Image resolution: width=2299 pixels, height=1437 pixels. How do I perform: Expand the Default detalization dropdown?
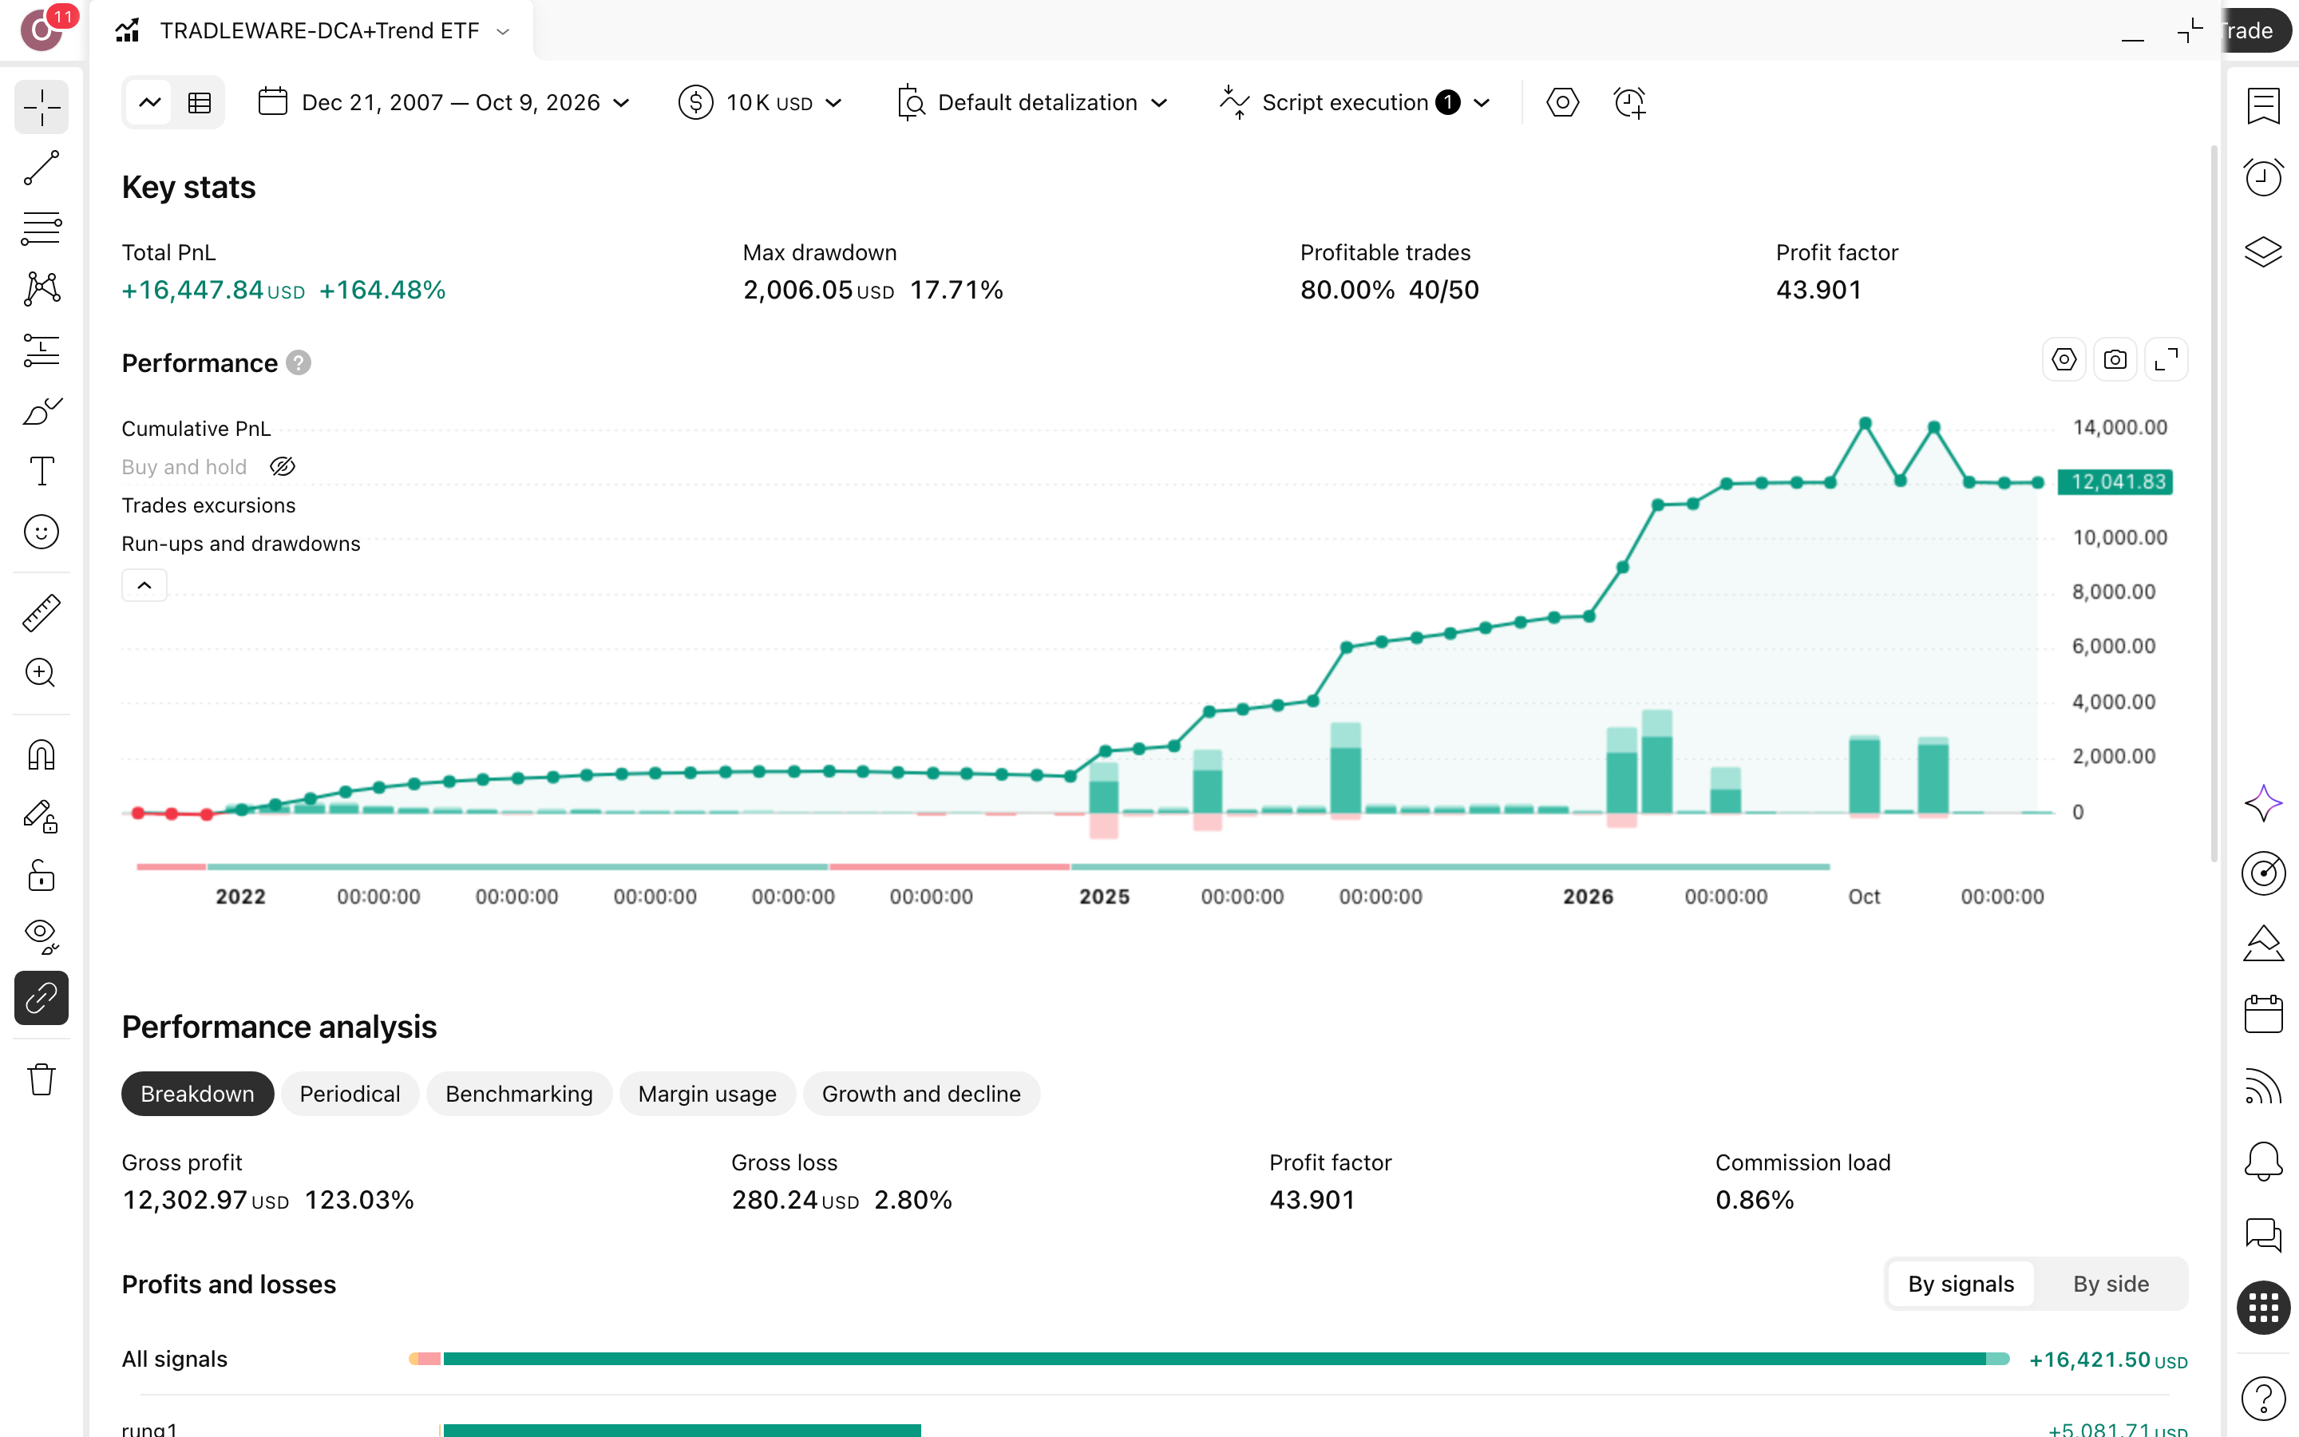click(x=1033, y=103)
